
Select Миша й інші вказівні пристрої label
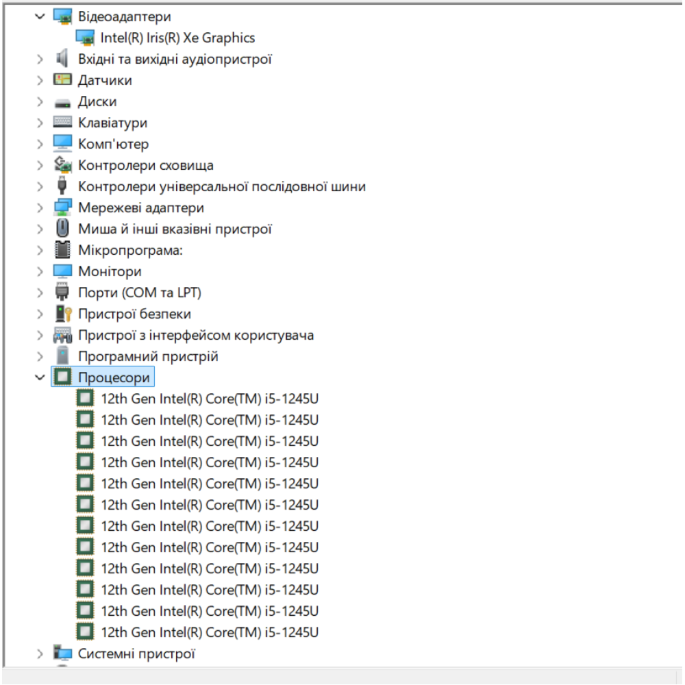tap(175, 229)
